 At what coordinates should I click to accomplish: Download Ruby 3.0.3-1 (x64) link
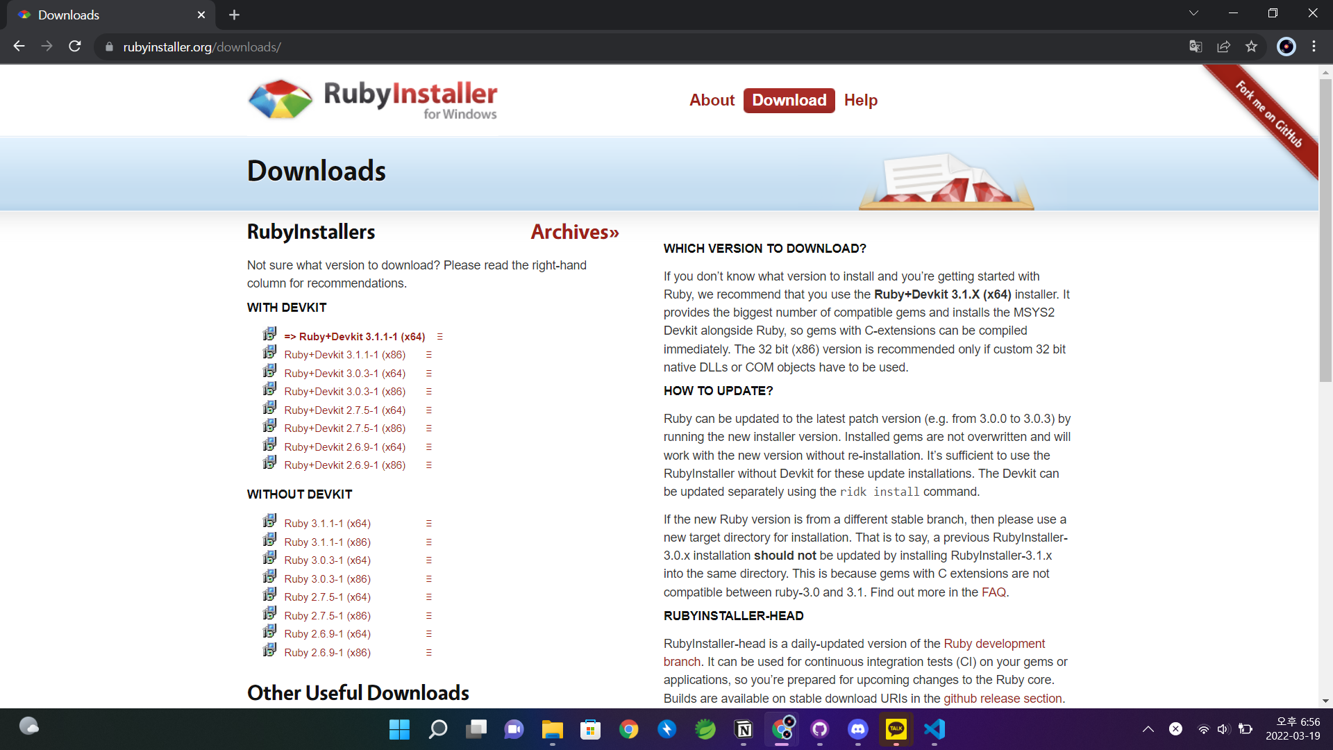coord(327,560)
